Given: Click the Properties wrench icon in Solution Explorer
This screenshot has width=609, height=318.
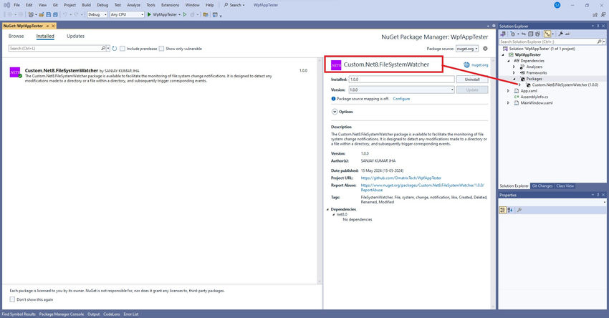Looking at the screenshot, I should 561,34.
